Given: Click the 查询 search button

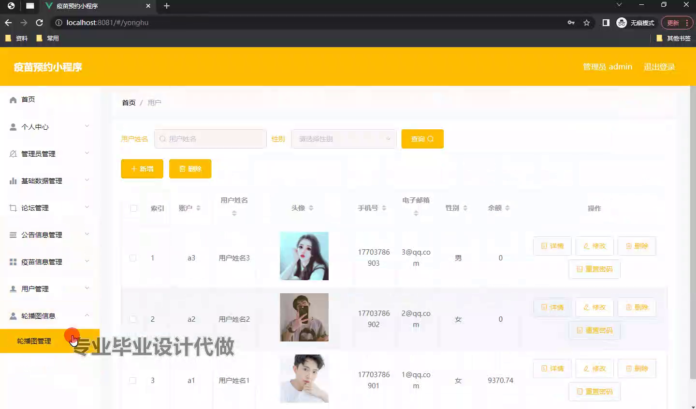Looking at the screenshot, I should [422, 139].
